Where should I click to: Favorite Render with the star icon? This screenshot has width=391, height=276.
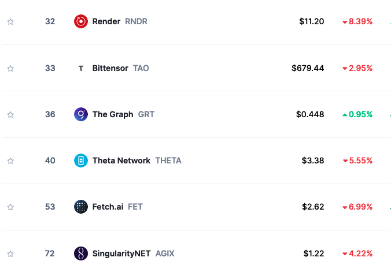coord(10,21)
